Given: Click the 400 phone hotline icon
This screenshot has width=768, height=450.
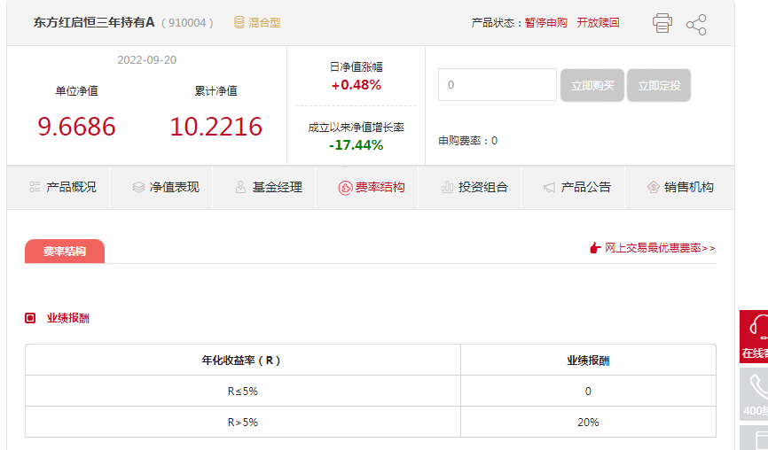Looking at the screenshot, I should pos(756,387).
